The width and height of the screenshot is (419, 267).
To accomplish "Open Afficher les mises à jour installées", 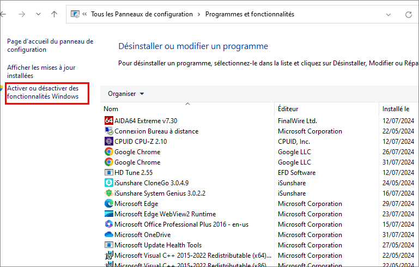I will point(41,71).
